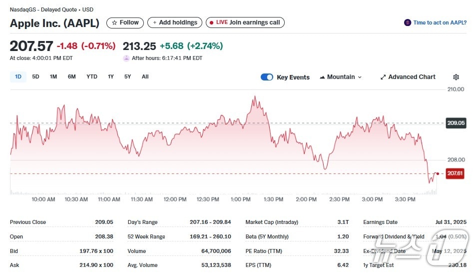Toggle the Key Events switch off
Image resolution: width=476 pixels, height=273 pixels.
click(x=267, y=77)
